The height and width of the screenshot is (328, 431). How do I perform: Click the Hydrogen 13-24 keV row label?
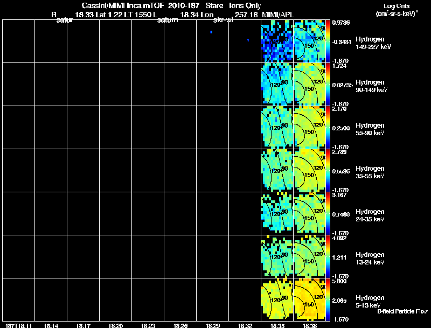[370, 258]
